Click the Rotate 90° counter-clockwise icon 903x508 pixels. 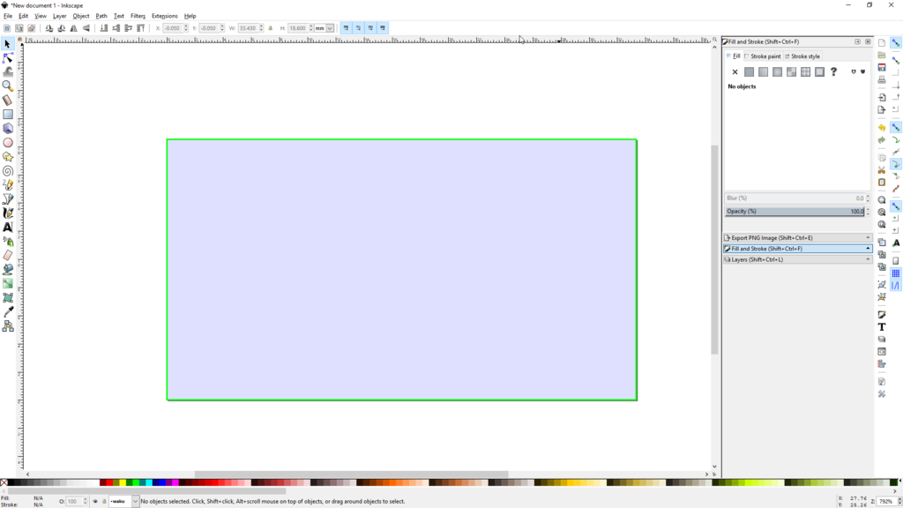coord(49,27)
